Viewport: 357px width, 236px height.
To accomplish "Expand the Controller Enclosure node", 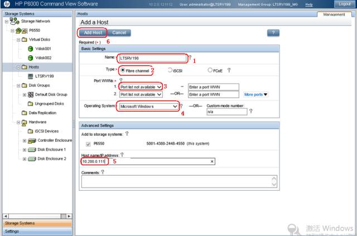I will [x=25, y=141].
